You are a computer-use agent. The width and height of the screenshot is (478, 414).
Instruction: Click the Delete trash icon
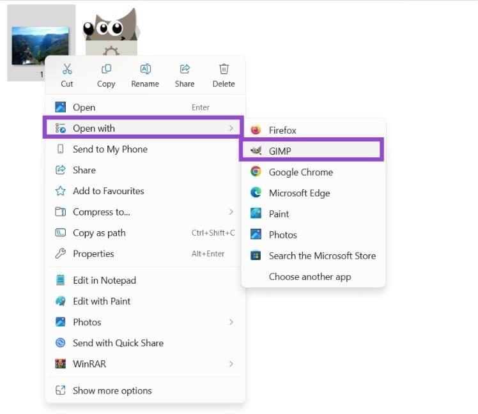point(224,69)
